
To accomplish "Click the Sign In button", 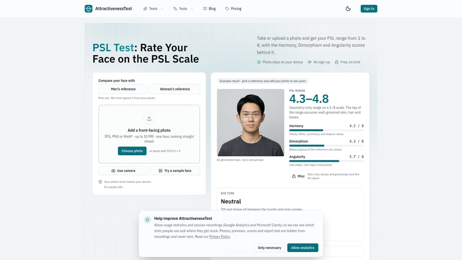I will 369,9.
